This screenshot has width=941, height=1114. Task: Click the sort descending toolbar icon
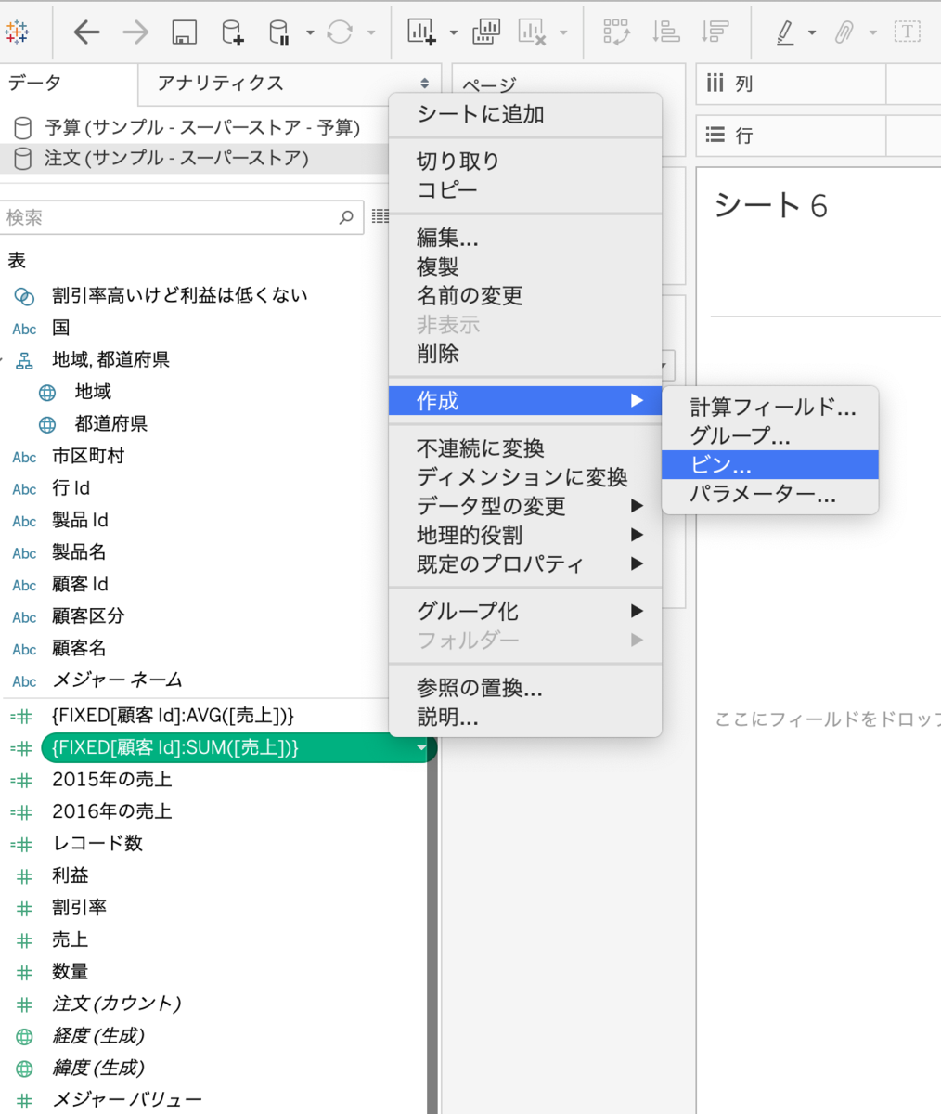click(x=714, y=31)
